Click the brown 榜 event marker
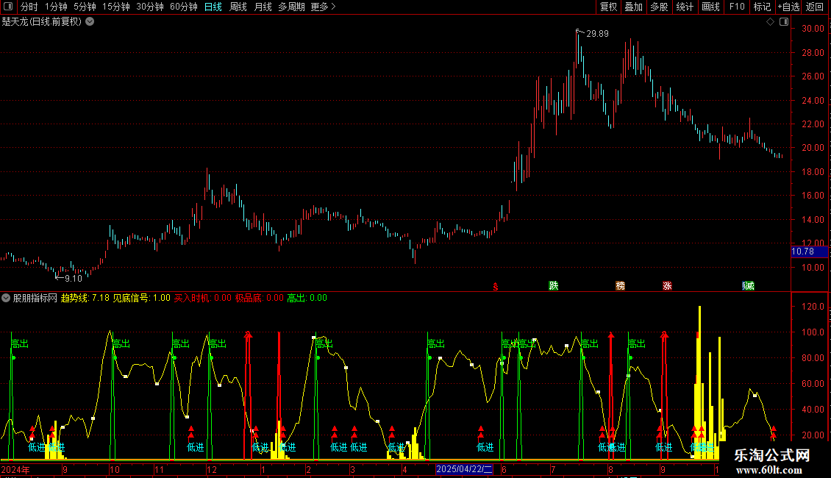The width and height of the screenshot is (831, 478). pos(621,285)
